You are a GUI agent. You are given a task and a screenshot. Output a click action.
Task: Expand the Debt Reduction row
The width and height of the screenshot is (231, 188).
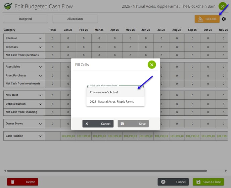(x=41, y=104)
